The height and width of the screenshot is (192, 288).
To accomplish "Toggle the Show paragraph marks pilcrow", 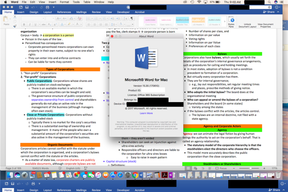I will click(x=132, y=18).
